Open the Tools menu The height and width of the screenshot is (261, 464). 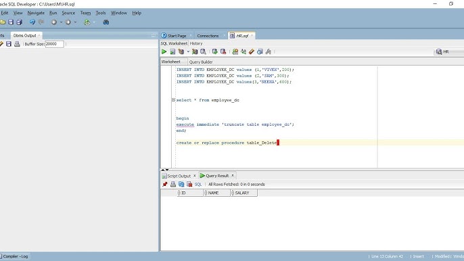[101, 13]
